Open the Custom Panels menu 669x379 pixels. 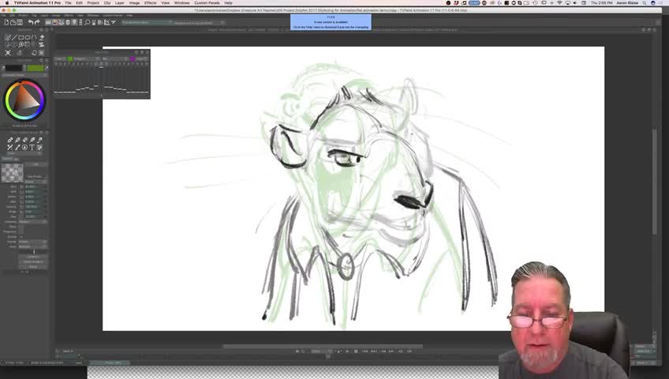[x=207, y=2]
